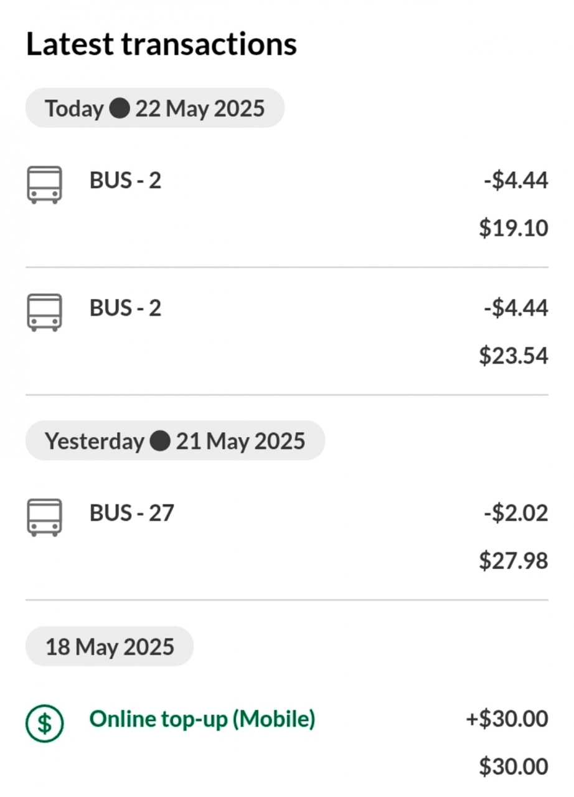The height and width of the screenshot is (797, 574).
Task: Select BUS - 2 label above $23.54 balance
Action: (x=125, y=308)
